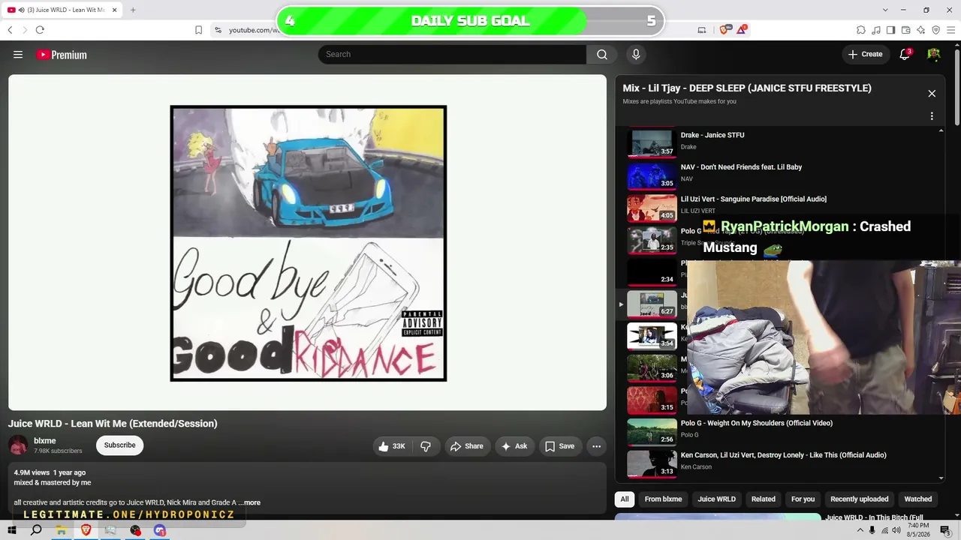Viewport: 961px width, 540px height.
Task: Open the Windows Start menu
Action: tap(12, 530)
